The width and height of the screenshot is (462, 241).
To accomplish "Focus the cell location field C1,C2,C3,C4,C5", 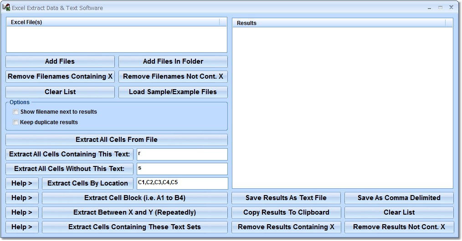I will 182,183.
